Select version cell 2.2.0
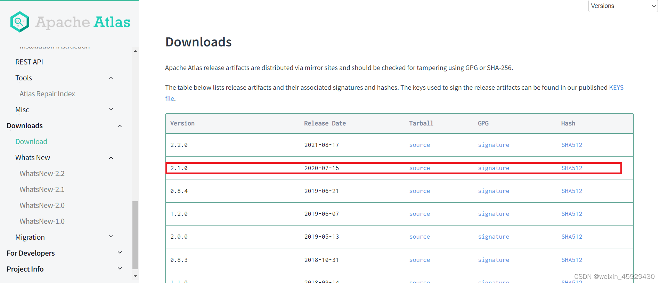Viewport: 660px width, 283px height. (x=179, y=145)
